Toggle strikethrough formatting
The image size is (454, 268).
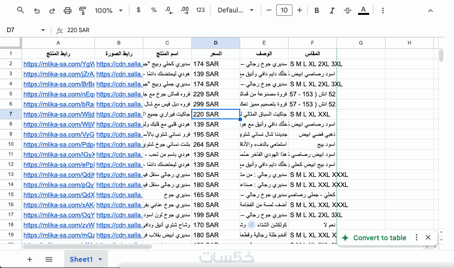(348, 11)
